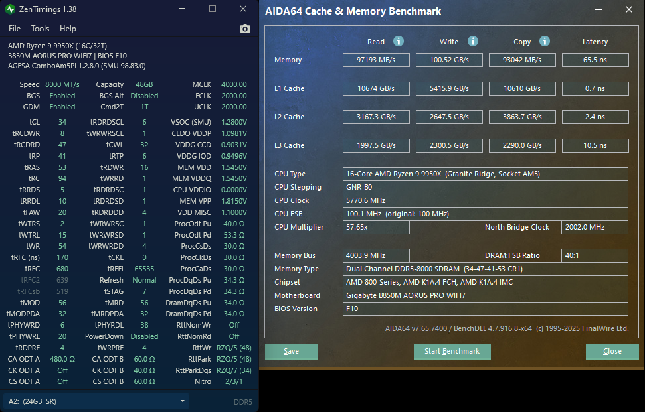Click the Memory Write value 100.52 GB/s
This screenshot has height=412, width=645.
(x=449, y=60)
